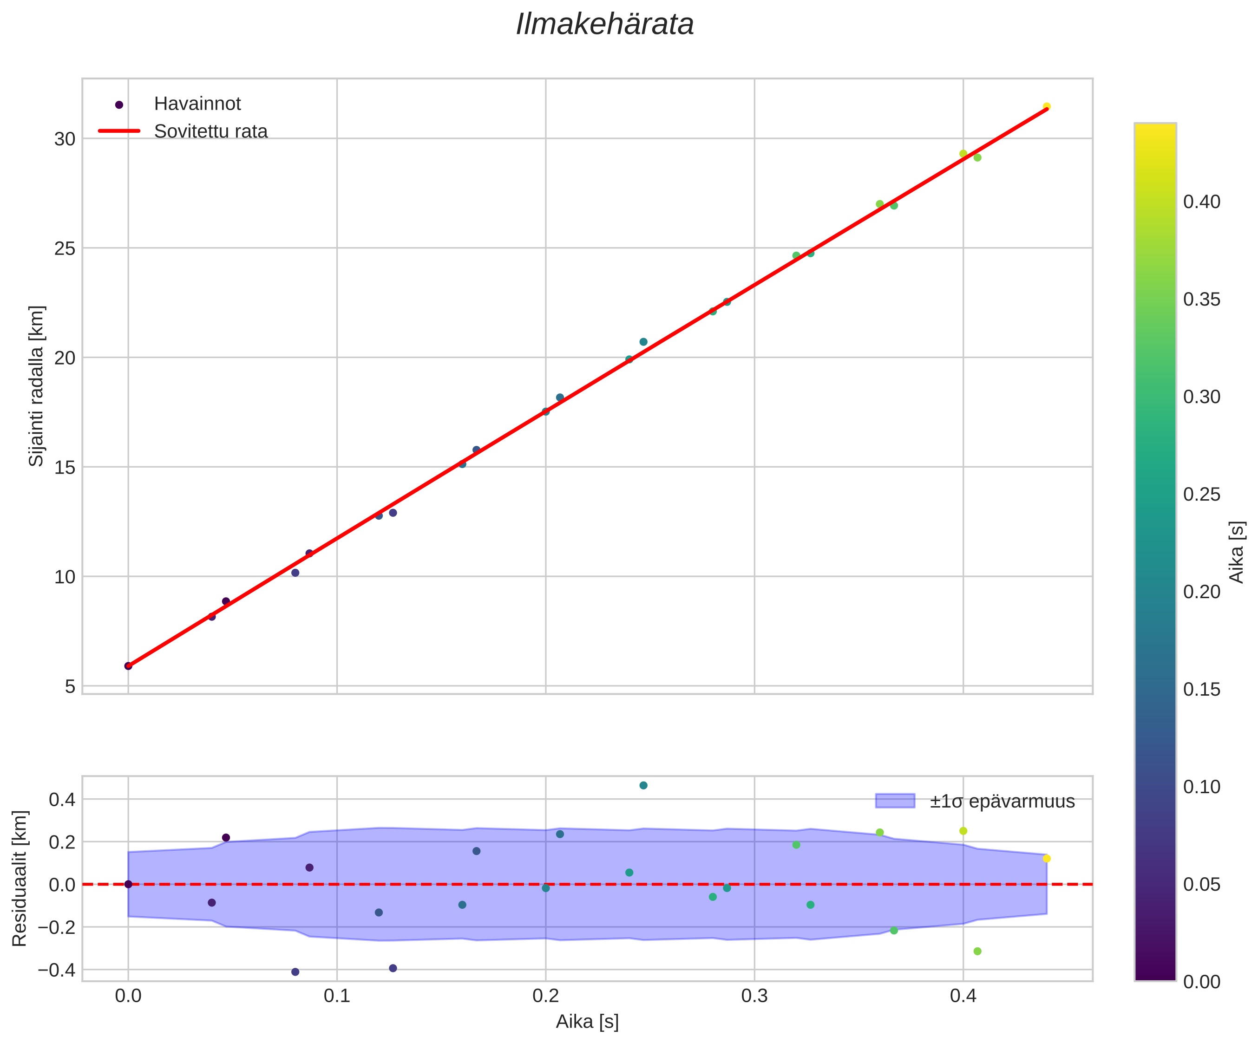Click the yellow top-right data point in the top plot
This screenshot has width=1258, height=1043.
coord(1047,106)
